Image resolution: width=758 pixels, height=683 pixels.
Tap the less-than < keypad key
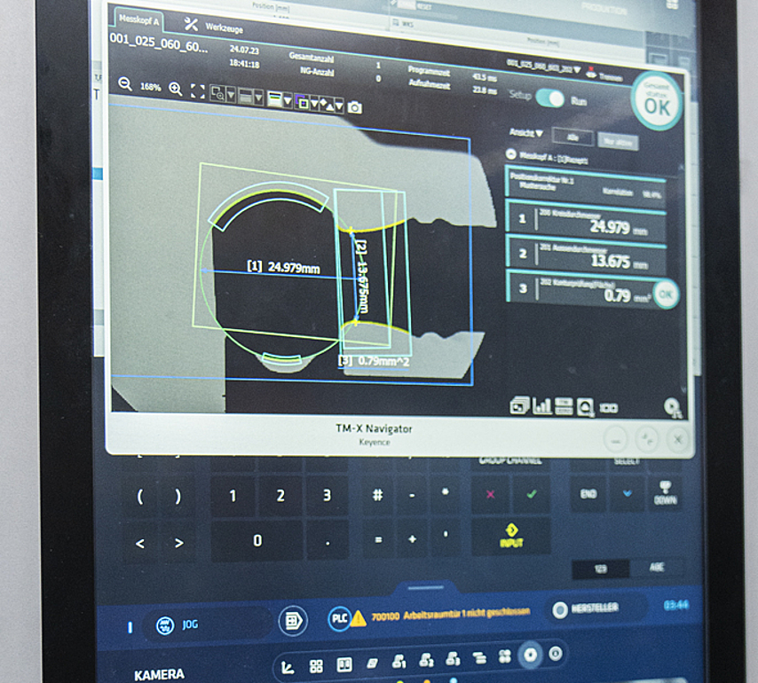[139, 544]
